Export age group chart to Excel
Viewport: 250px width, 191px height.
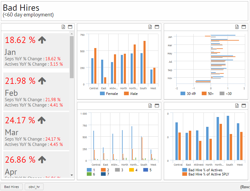pyautogui.click(x=237, y=27)
